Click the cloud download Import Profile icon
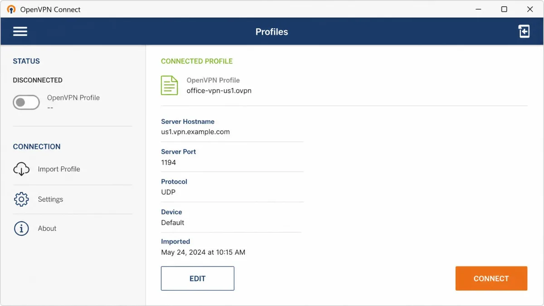544x306 pixels. tap(21, 169)
